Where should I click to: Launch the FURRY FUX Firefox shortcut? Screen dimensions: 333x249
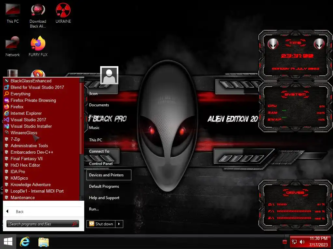[x=38, y=47]
